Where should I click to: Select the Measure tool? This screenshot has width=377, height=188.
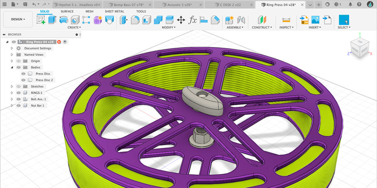(x=286, y=20)
